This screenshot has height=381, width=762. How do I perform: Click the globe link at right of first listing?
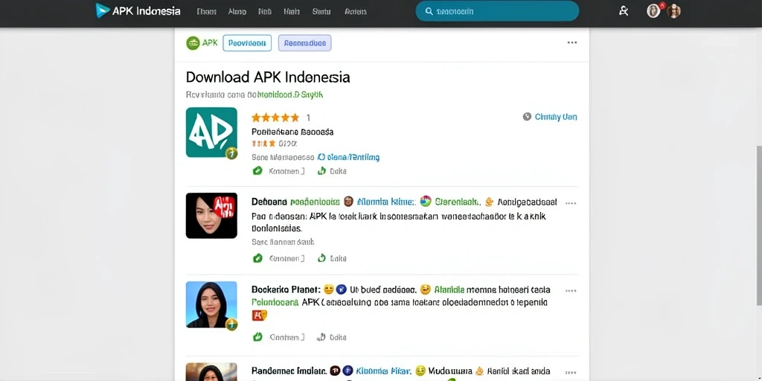550,117
